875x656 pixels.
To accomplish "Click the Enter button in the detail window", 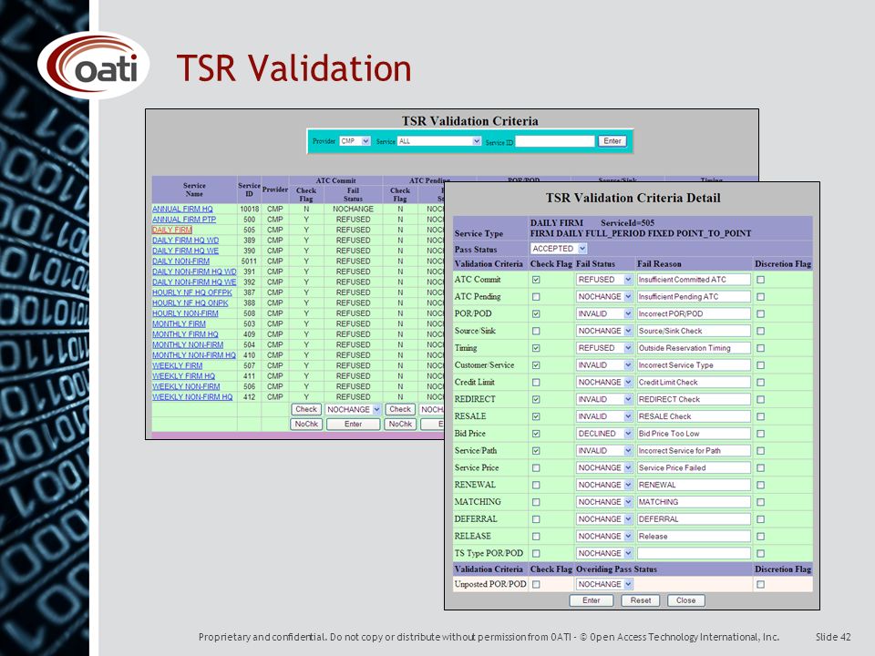I will 591,600.
